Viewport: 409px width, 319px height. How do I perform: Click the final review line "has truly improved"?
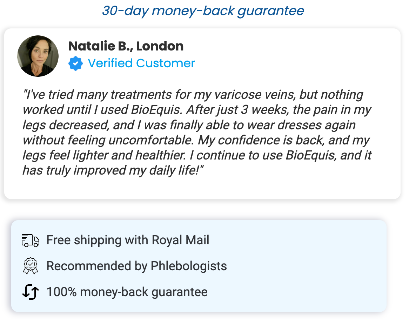click(x=113, y=170)
